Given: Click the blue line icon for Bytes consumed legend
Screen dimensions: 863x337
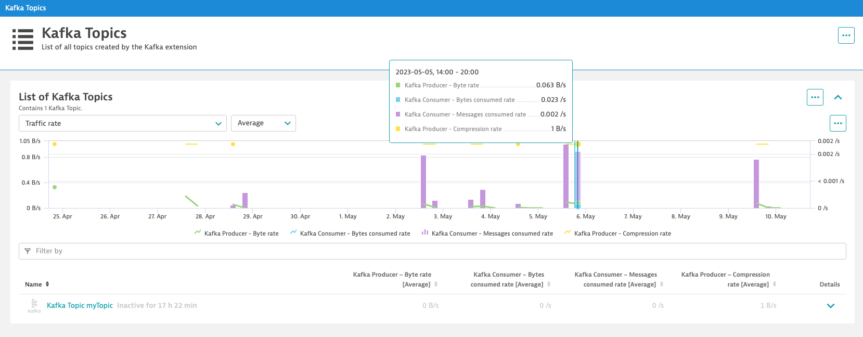Looking at the screenshot, I should point(293,232).
